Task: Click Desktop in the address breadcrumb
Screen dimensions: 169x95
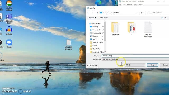Action: (116, 13)
